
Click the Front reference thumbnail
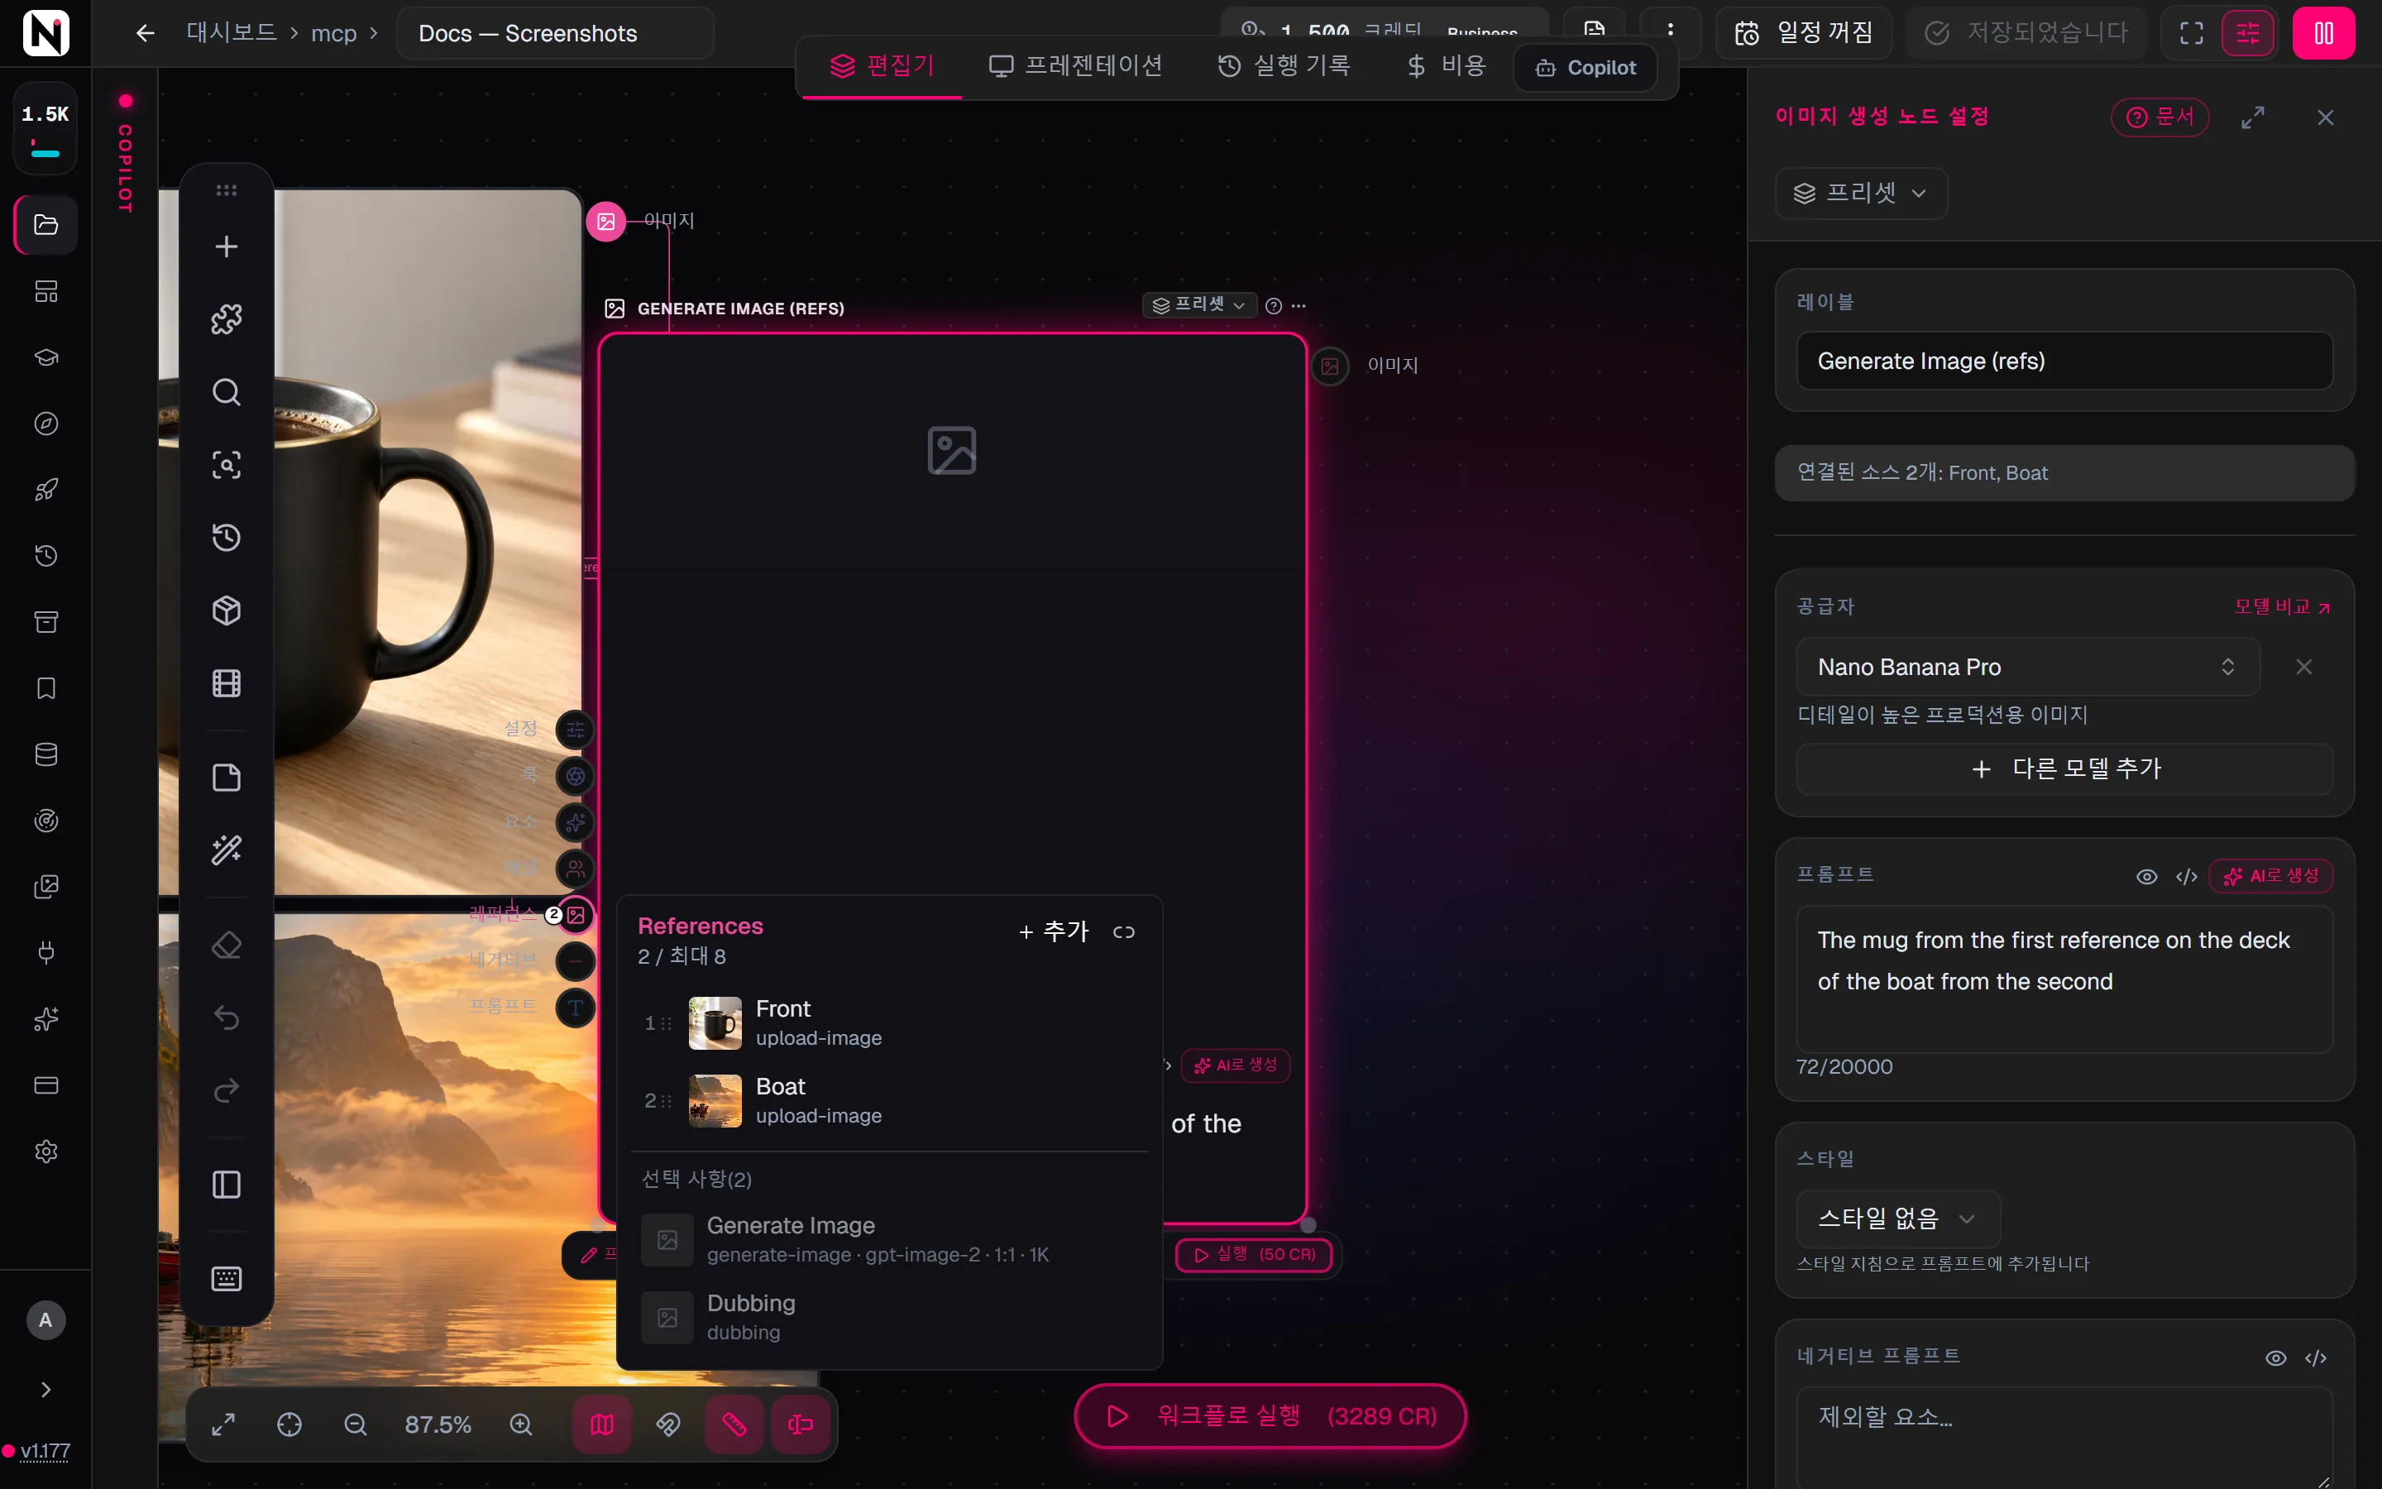pos(715,1022)
